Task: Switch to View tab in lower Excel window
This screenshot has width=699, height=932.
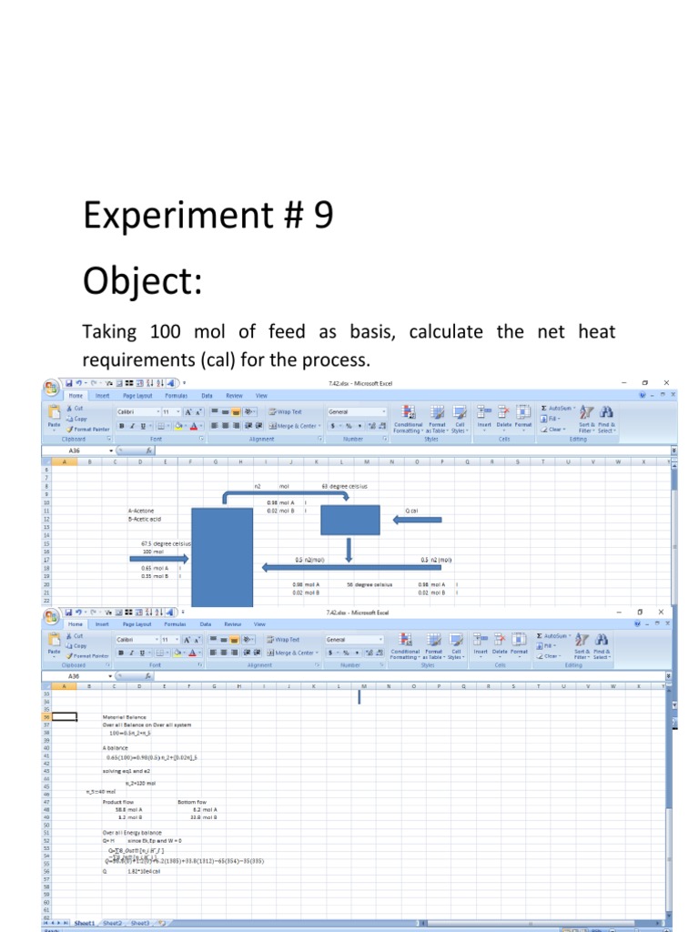Action: click(x=259, y=624)
